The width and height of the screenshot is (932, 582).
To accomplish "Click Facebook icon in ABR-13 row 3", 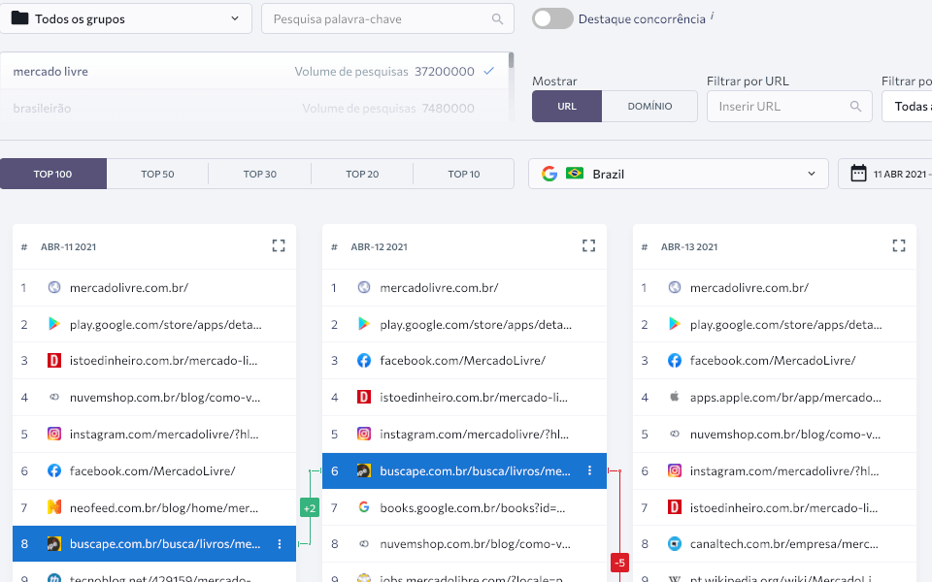I will click(675, 361).
